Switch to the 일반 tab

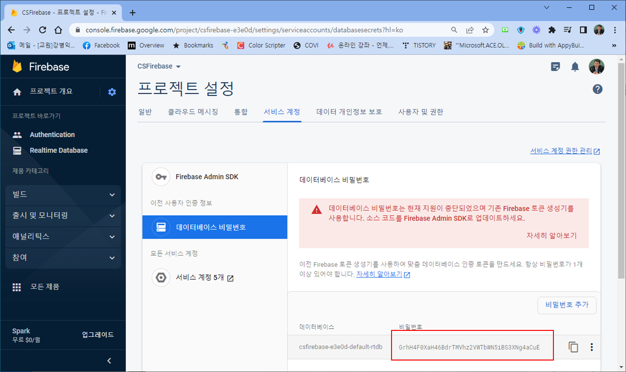(x=145, y=112)
